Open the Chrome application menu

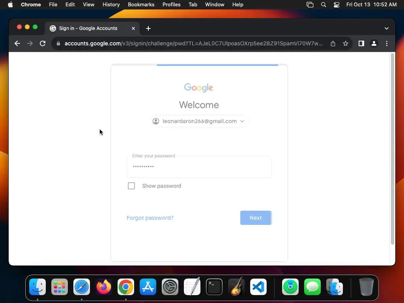[x=31, y=4]
